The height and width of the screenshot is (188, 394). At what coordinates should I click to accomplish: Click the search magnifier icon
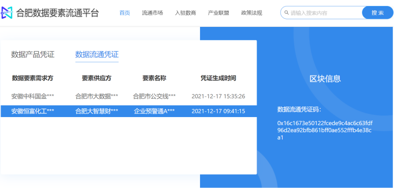point(287,13)
